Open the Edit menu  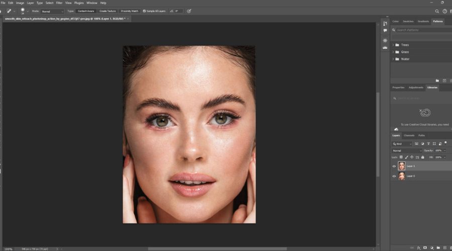(11, 3)
